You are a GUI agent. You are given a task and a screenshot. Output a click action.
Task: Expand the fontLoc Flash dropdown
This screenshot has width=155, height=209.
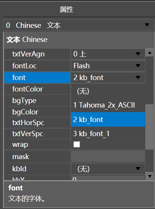(x=108, y=66)
